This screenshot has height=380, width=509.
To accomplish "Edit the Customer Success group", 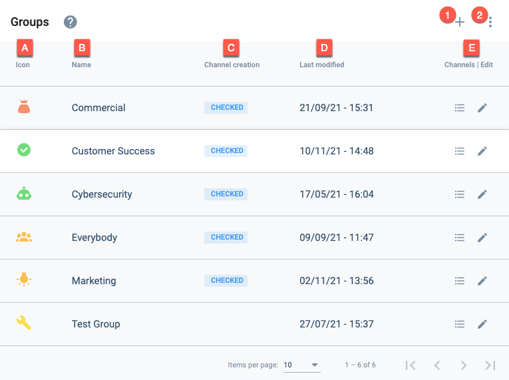I will click(482, 151).
